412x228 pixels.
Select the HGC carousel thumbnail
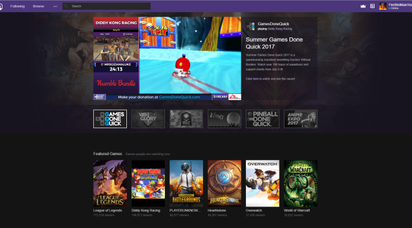(x=186, y=119)
